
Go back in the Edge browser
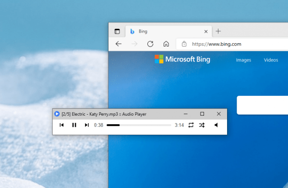point(119,44)
